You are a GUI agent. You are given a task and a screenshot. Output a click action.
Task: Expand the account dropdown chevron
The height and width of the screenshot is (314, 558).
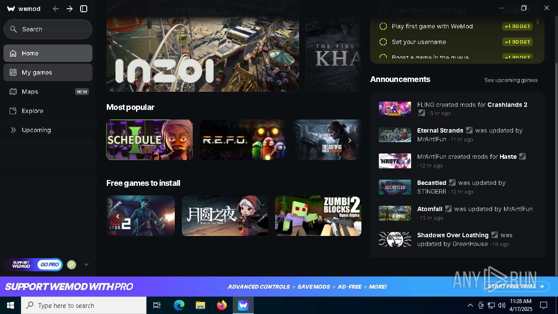pyautogui.click(x=86, y=264)
